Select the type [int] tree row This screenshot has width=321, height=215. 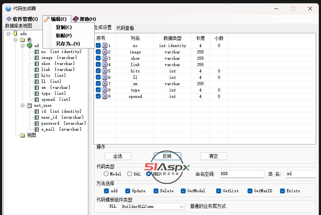point(53,93)
